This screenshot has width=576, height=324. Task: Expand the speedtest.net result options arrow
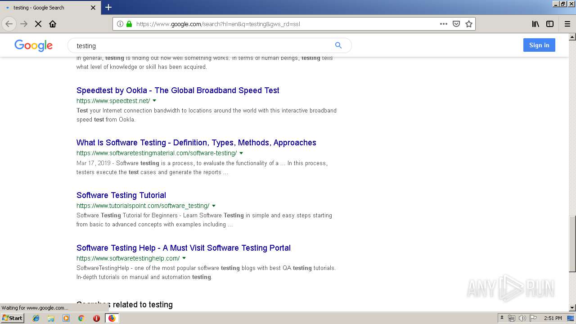154,101
